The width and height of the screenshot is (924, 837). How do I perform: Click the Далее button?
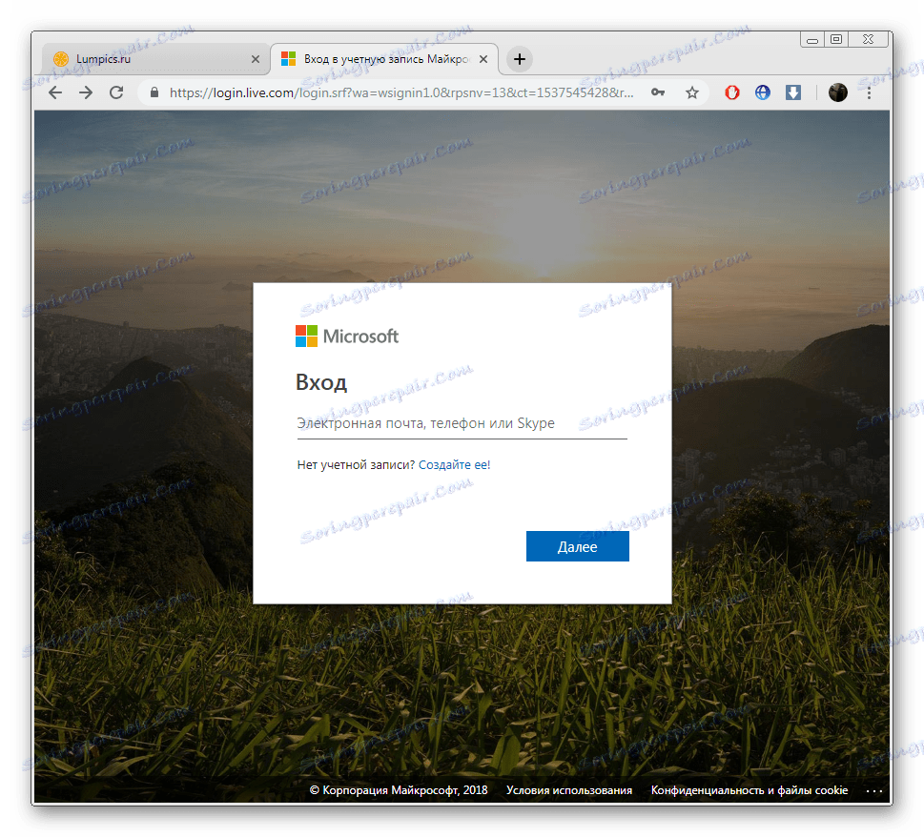click(x=578, y=546)
